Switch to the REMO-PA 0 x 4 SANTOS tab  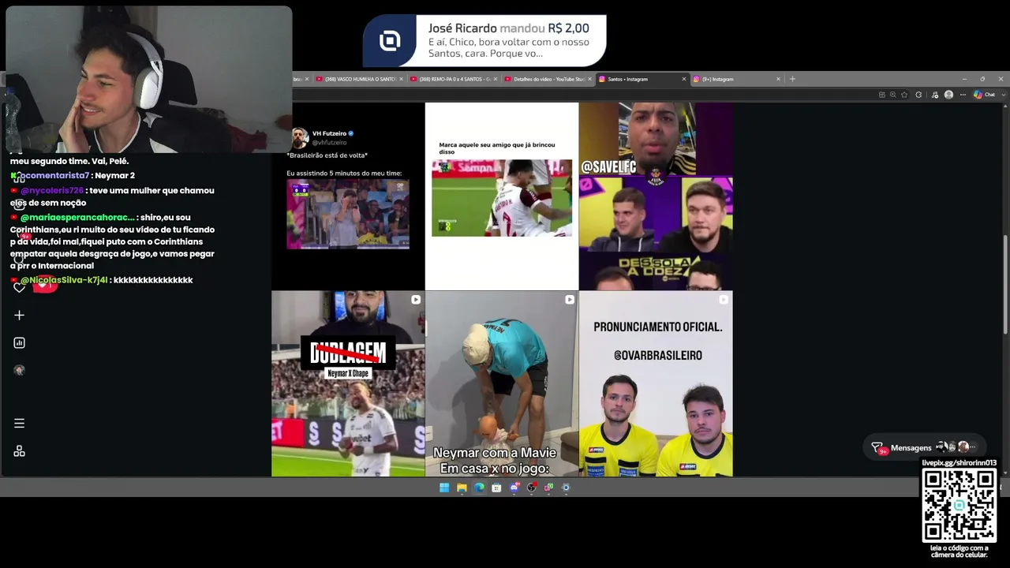454,79
